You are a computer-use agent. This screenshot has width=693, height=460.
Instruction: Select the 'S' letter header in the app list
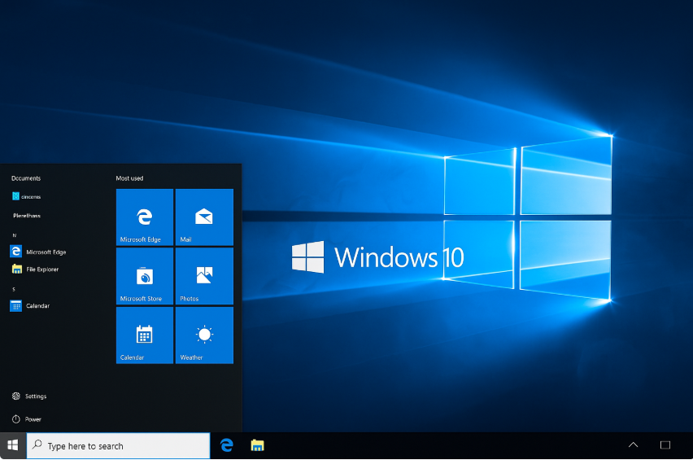coord(14,289)
